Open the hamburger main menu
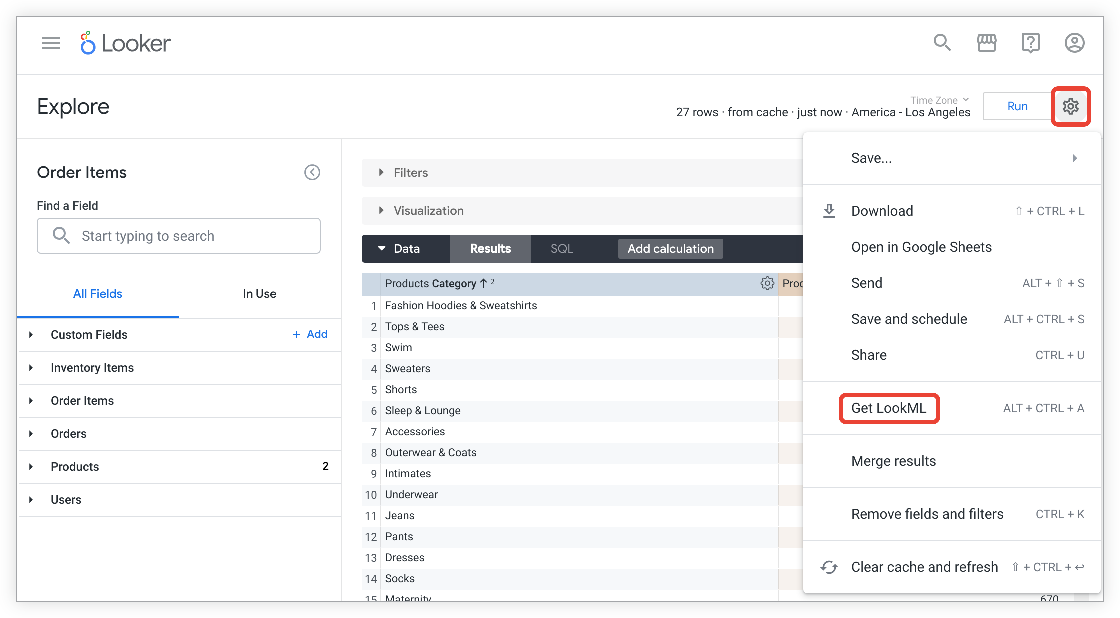Image resolution: width=1120 pixels, height=618 pixels. (x=51, y=43)
